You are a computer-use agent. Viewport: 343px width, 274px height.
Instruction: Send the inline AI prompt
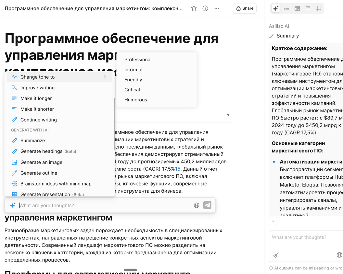click(207, 205)
